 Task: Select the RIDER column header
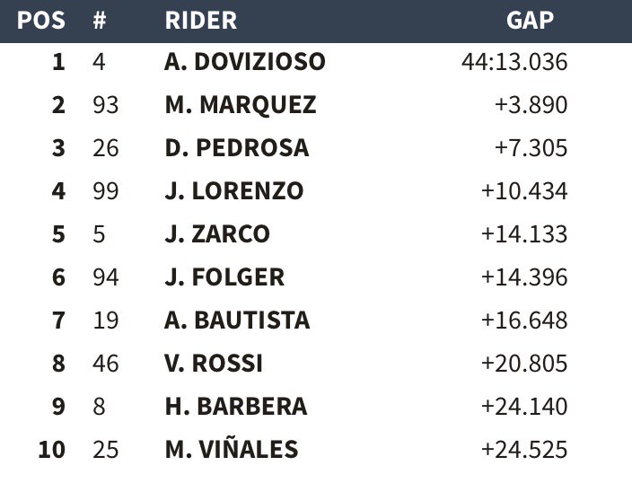coord(201,21)
